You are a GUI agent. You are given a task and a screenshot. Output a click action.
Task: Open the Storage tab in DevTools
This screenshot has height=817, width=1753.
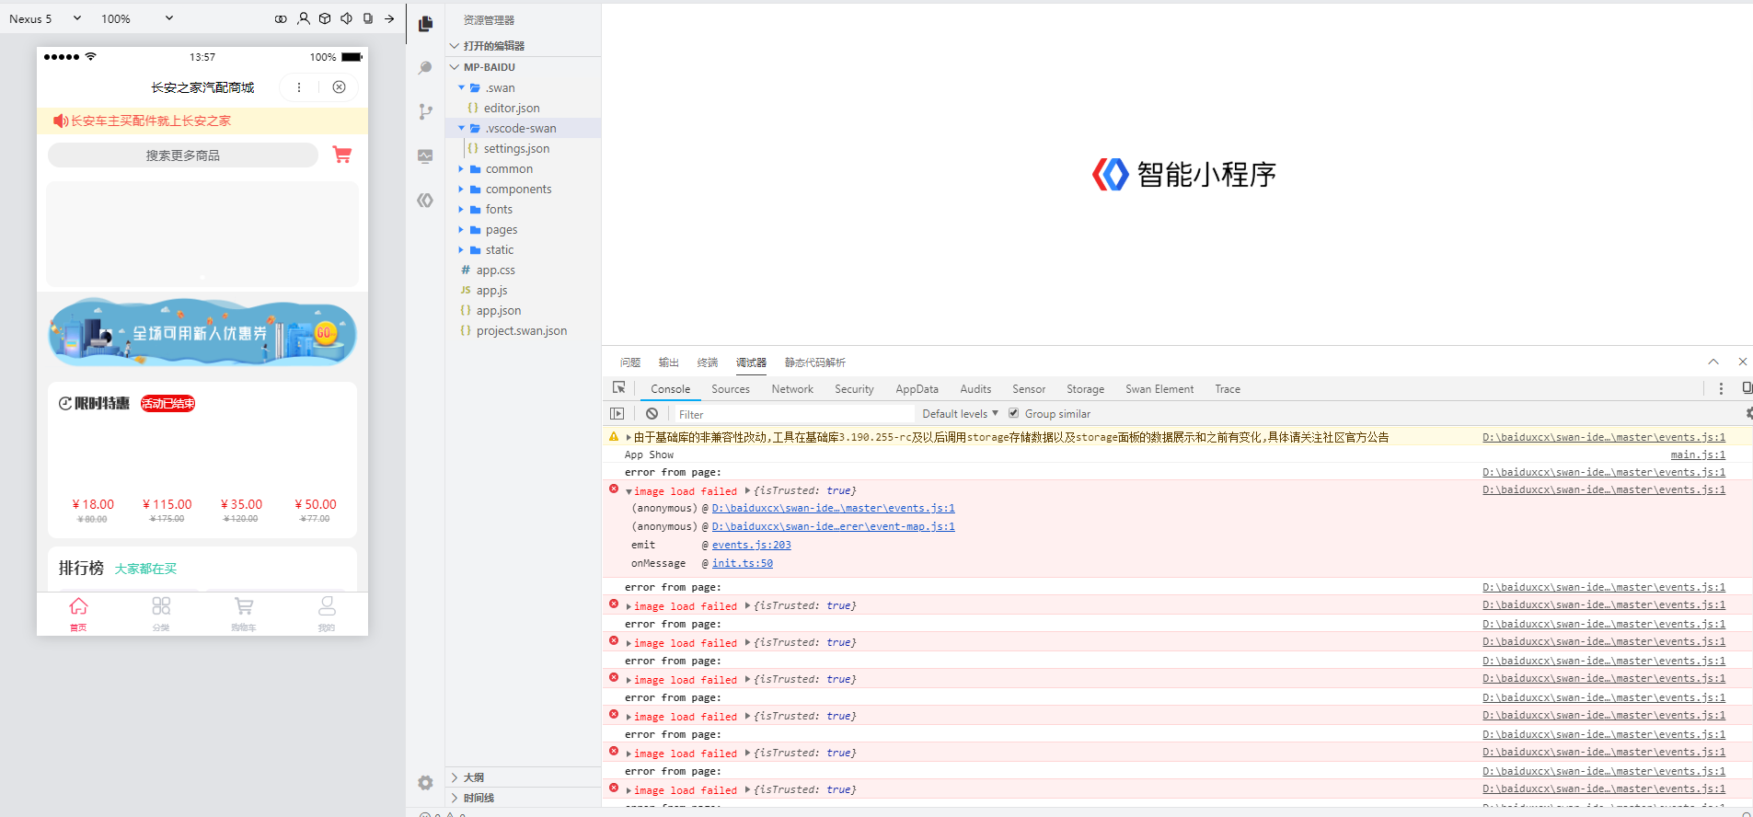(x=1085, y=389)
